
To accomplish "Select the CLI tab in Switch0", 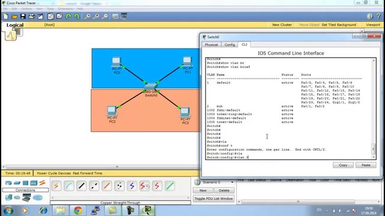I will pos(244,44).
